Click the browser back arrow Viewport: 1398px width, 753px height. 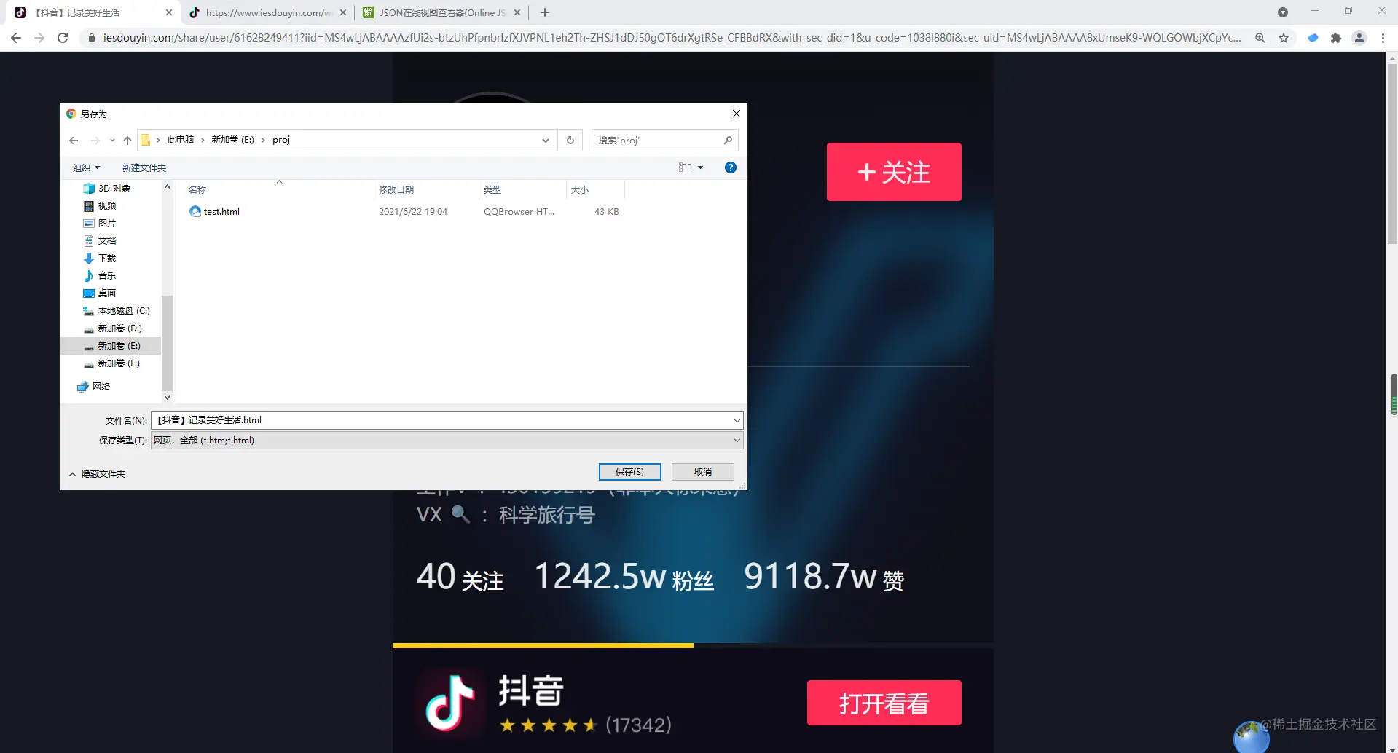[x=16, y=38]
